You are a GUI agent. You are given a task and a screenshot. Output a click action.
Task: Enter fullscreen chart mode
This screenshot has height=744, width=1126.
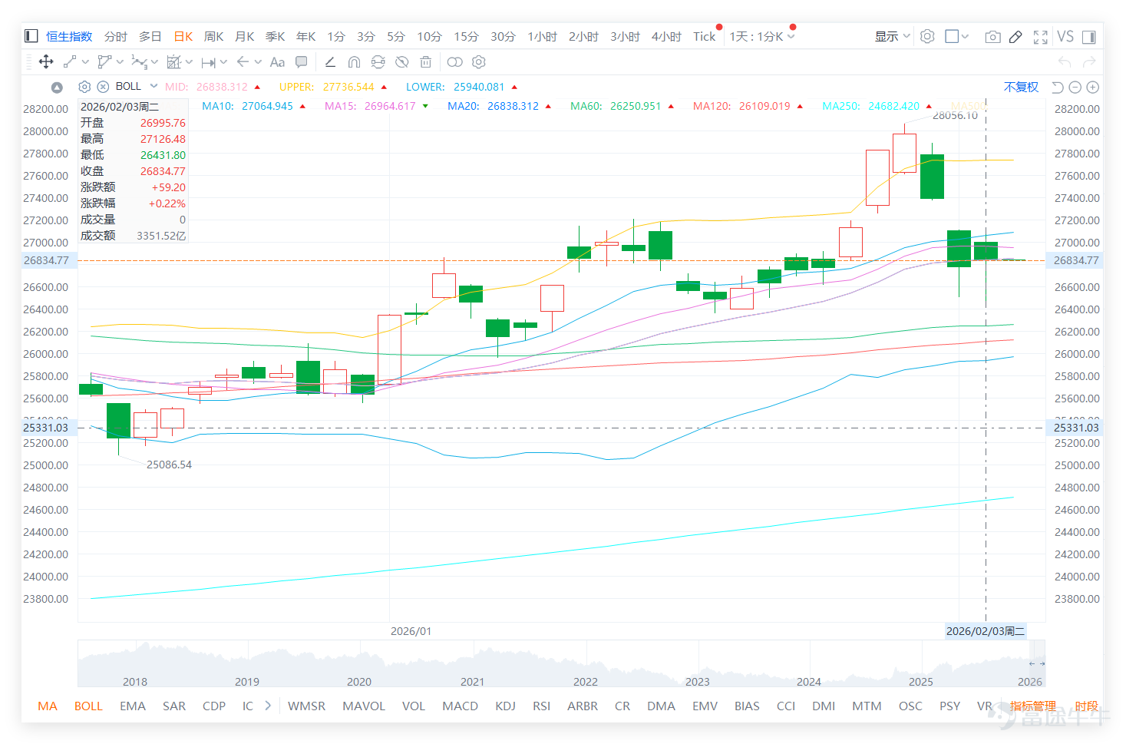pos(1041,36)
